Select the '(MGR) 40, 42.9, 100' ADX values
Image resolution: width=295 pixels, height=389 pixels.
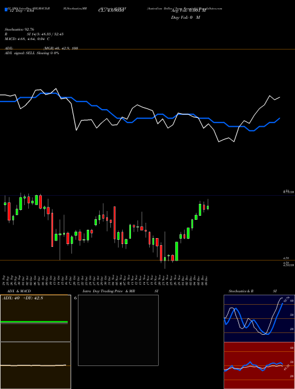coord(61,48)
